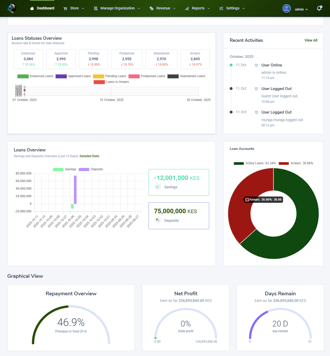330x356 pixels.
Task: Toggle Disbursed Loans legend series
Action: point(35,76)
